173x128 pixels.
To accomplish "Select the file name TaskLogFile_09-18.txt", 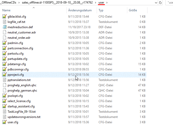I will 21,112.
